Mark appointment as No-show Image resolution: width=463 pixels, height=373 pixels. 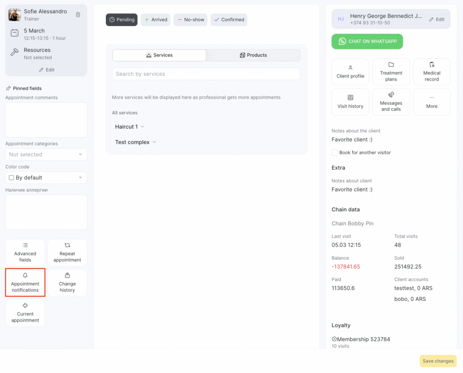tap(190, 20)
